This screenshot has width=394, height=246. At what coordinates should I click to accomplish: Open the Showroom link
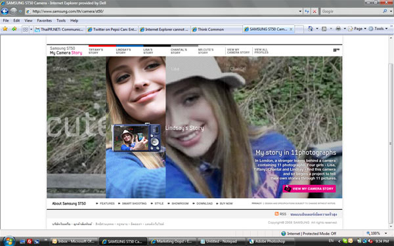pos(180,203)
